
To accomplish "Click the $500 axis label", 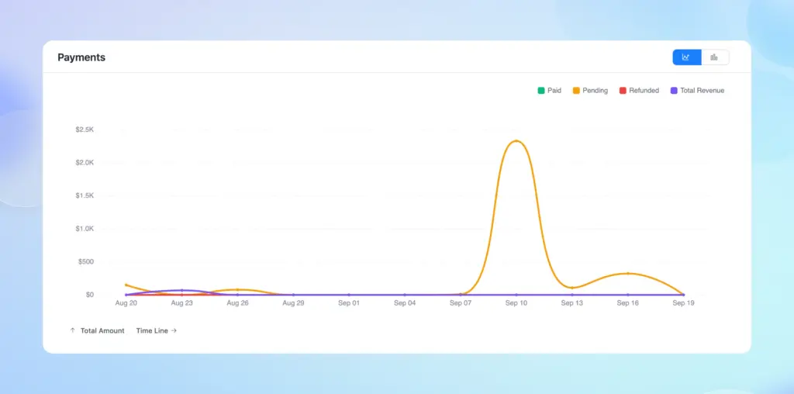I will 85,262.
